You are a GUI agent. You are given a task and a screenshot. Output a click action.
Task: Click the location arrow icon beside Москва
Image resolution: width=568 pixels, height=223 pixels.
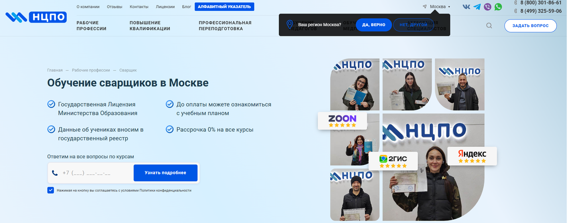[425, 7]
